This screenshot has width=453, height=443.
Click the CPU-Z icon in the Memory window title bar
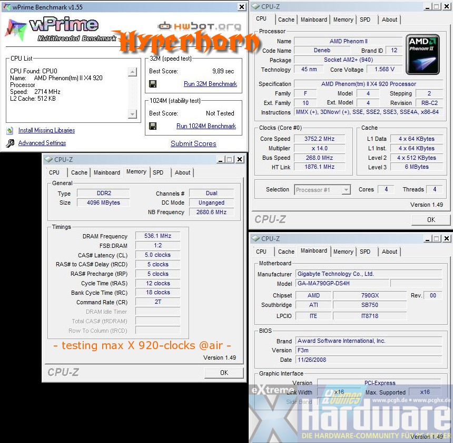tap(48, 159)
